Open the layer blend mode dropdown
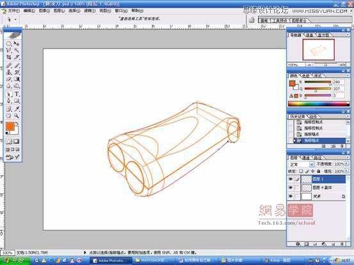Viewport: 354px width, 265px height. 301,164
